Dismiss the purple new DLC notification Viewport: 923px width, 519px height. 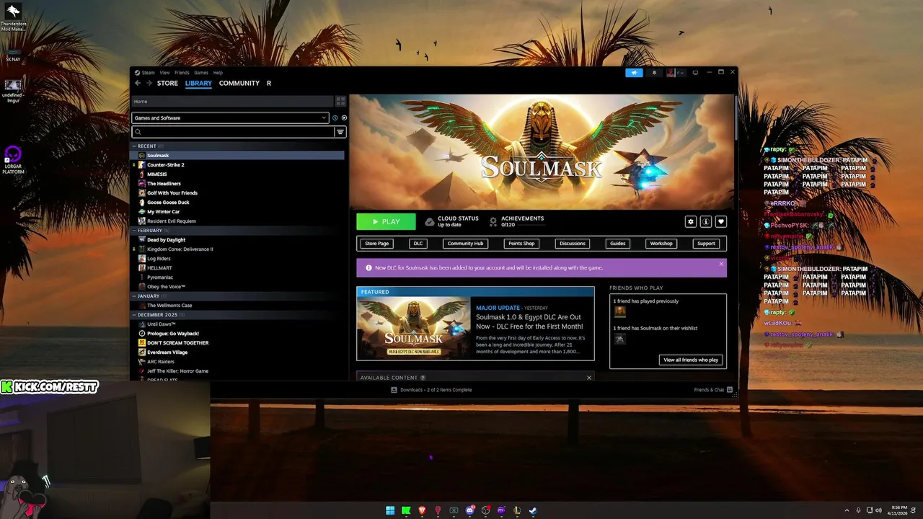click(x=721, y=264)
